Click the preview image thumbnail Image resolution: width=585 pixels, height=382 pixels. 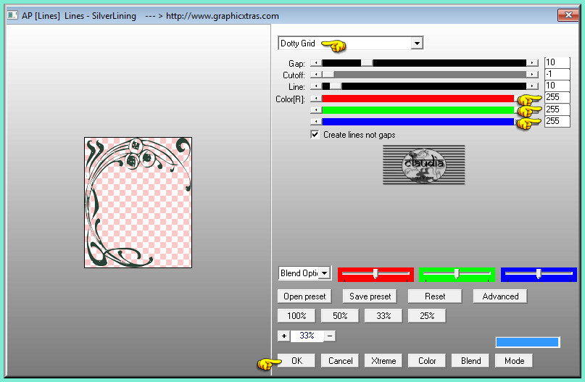pos(138,202)
